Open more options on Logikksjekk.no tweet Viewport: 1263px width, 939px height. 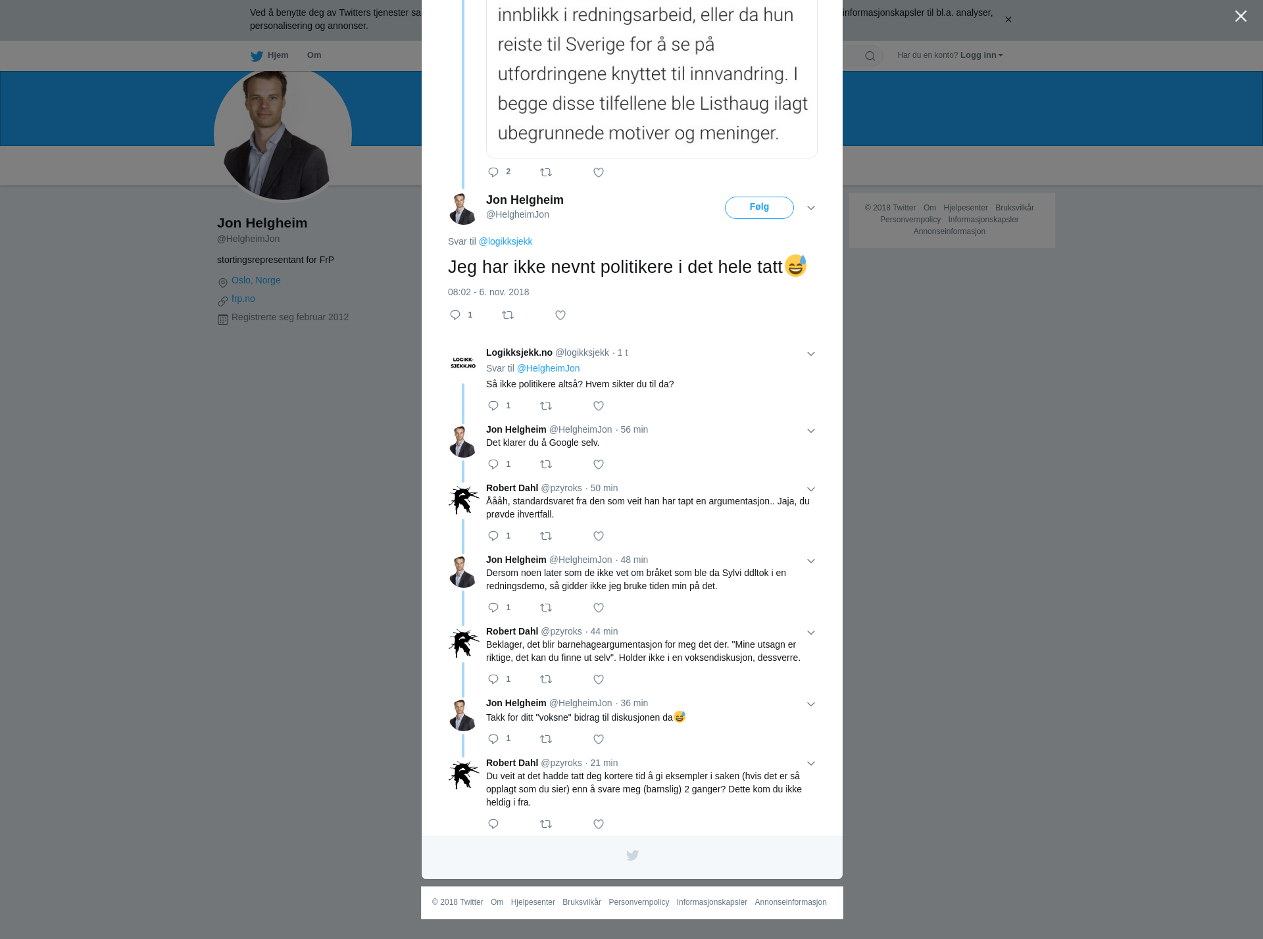[x=811, y=354]
